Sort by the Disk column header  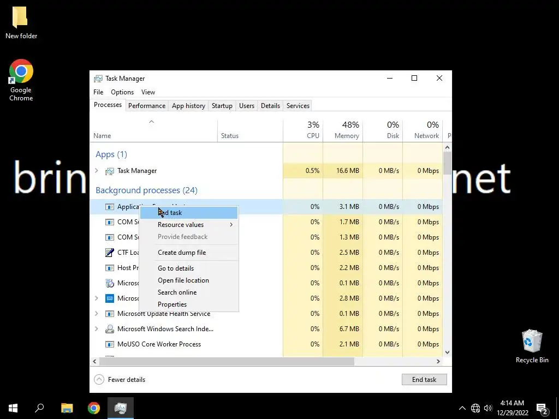click(383, 130)
